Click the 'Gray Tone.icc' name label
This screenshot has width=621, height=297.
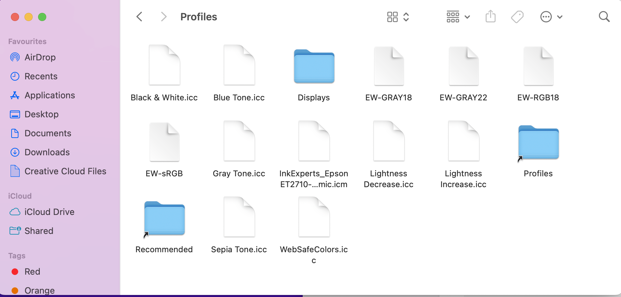pos(239,174)
